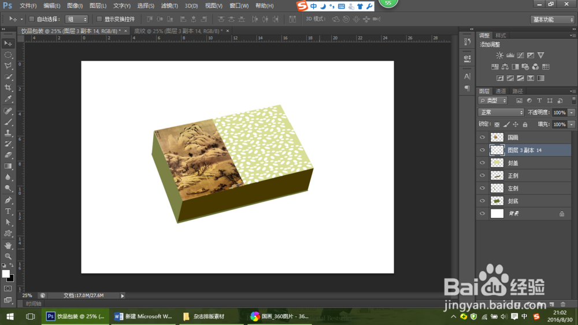Viewport: 578px width, 325px height.
Task: Open the 图像(I) menu
Action: (x=75, y=6)
